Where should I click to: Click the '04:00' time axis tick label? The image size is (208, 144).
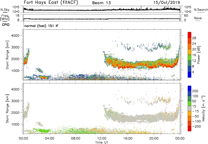49,139
